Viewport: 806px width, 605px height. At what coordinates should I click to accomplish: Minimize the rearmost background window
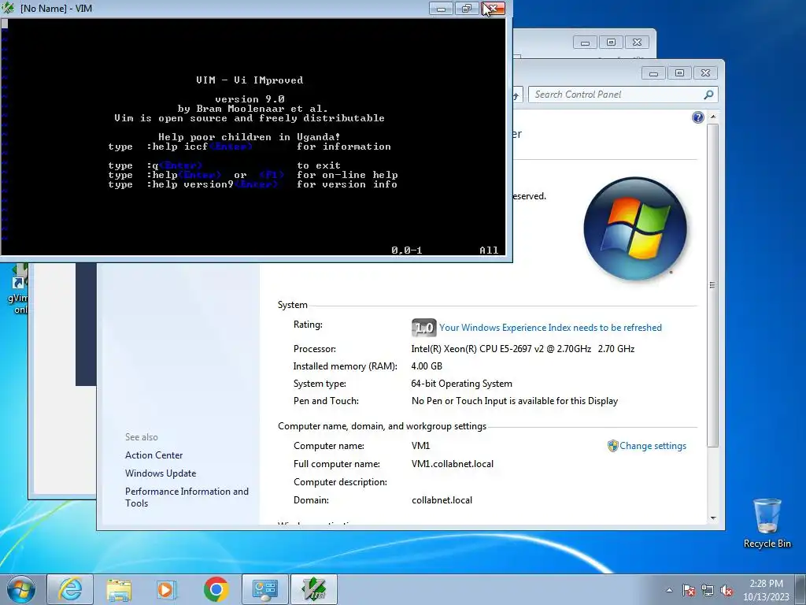pos(585,43)
